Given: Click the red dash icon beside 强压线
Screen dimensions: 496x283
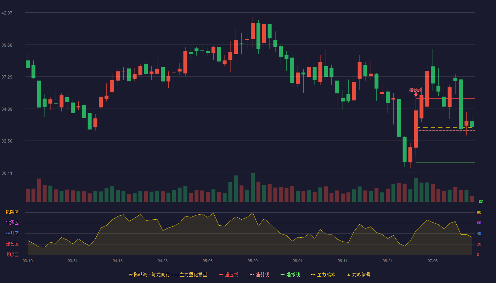Looking at the screenshot, I should [221, 275].
